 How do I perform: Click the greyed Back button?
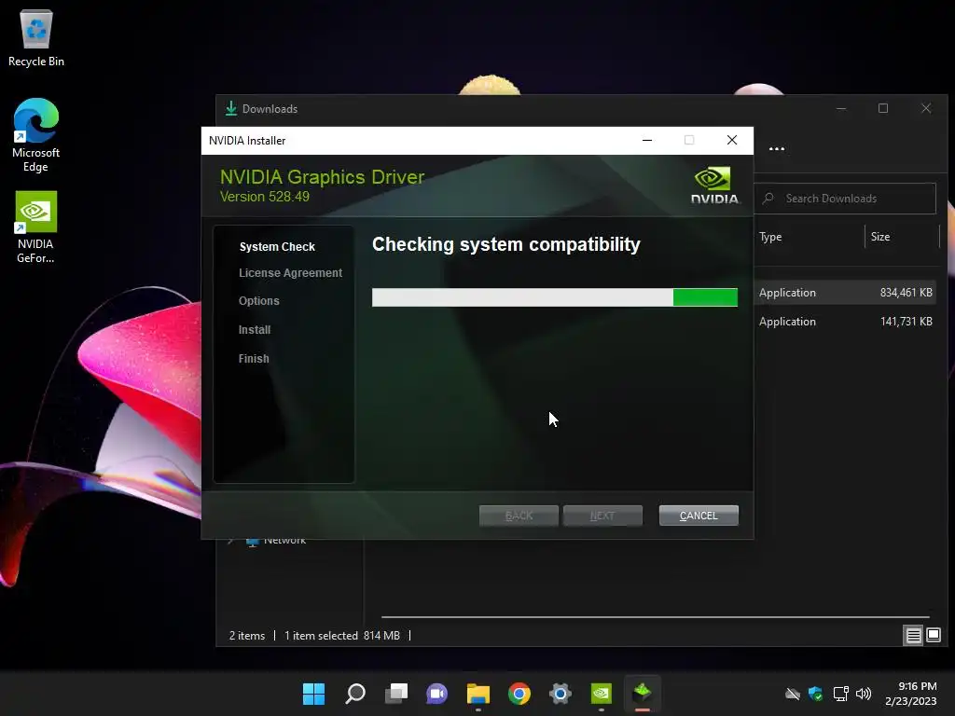[519, 516]
